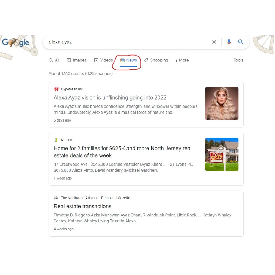Open 'Home for 2 families for $625K' article

(x=123, y=152)
